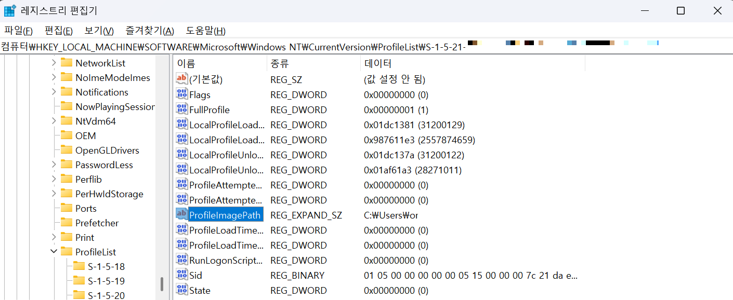Click value icon in the 0x01af61a3 row
The image size is (733, 300).
click(181, 169)
